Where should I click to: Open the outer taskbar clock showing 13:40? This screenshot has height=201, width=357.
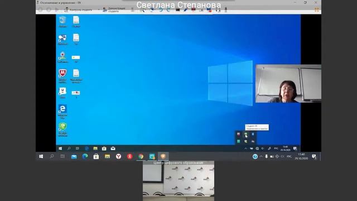pyautogui.click(x=301, y=156)
